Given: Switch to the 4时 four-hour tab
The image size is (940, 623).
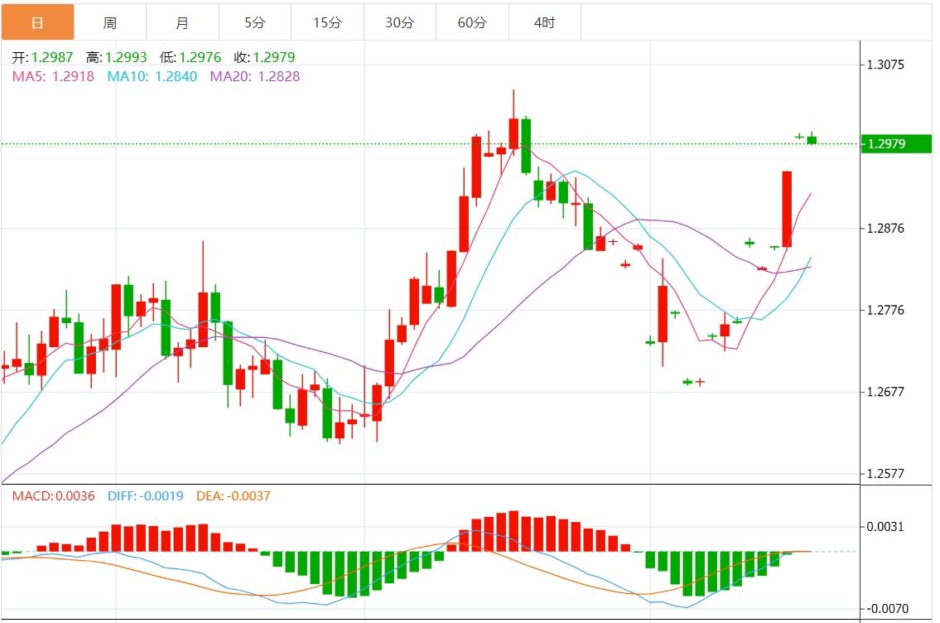Looking at the screenshot, I should pyautogui.click(x=544, y=22).
